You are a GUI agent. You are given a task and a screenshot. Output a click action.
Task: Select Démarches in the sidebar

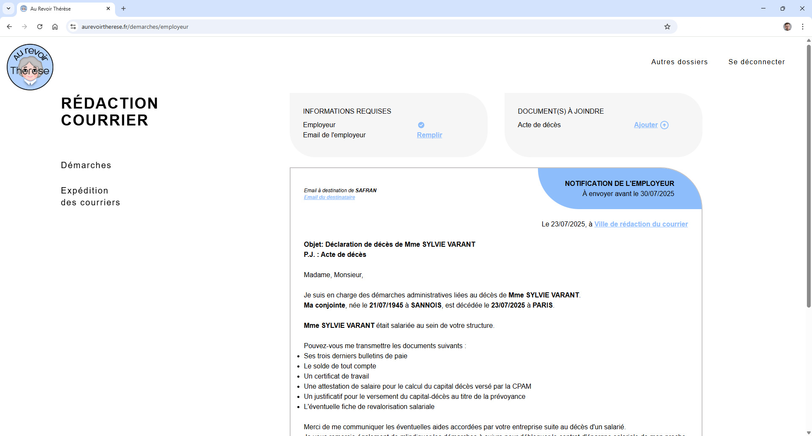tap(86, 165)
